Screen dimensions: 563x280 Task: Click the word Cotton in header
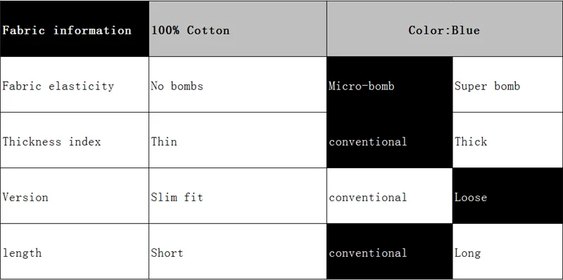point(208,30)
